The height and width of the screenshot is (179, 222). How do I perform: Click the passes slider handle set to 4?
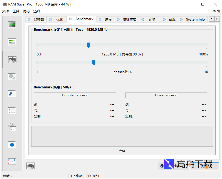94,63
